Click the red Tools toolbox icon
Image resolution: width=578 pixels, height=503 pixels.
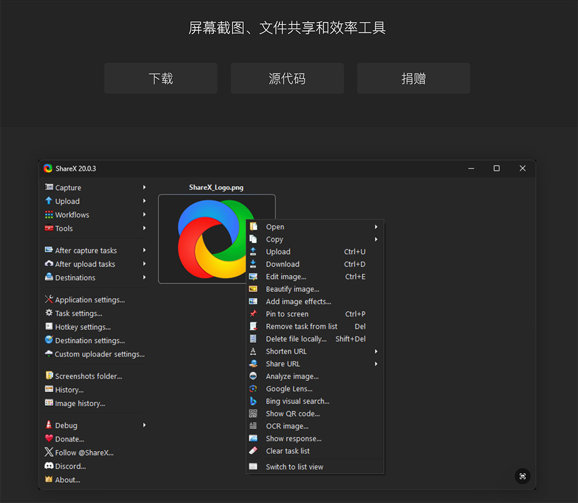(x=49, y=228)
